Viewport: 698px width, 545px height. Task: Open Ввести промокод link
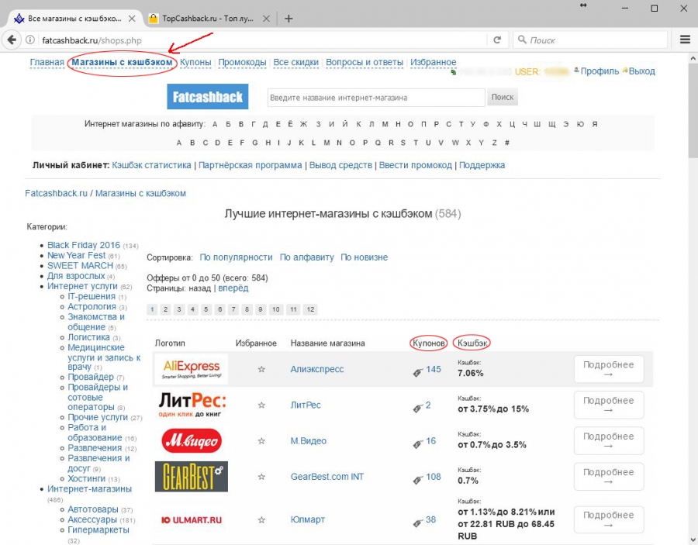[x=416, y=165]
